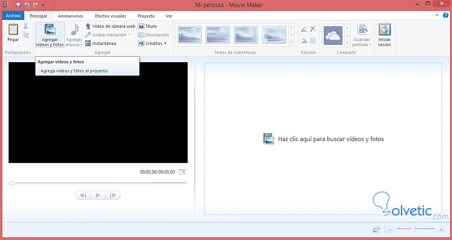Switch to the Ver tab

tap(169, 16)
